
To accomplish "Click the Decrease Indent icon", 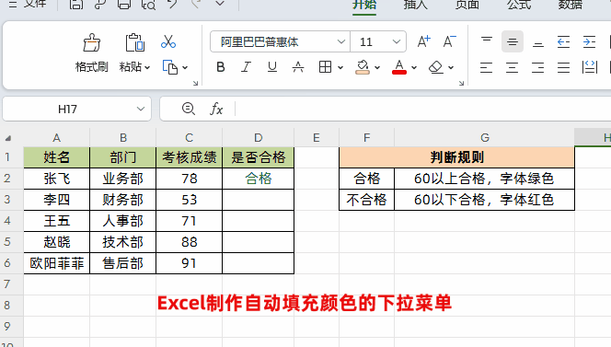I will pos(563,41).
